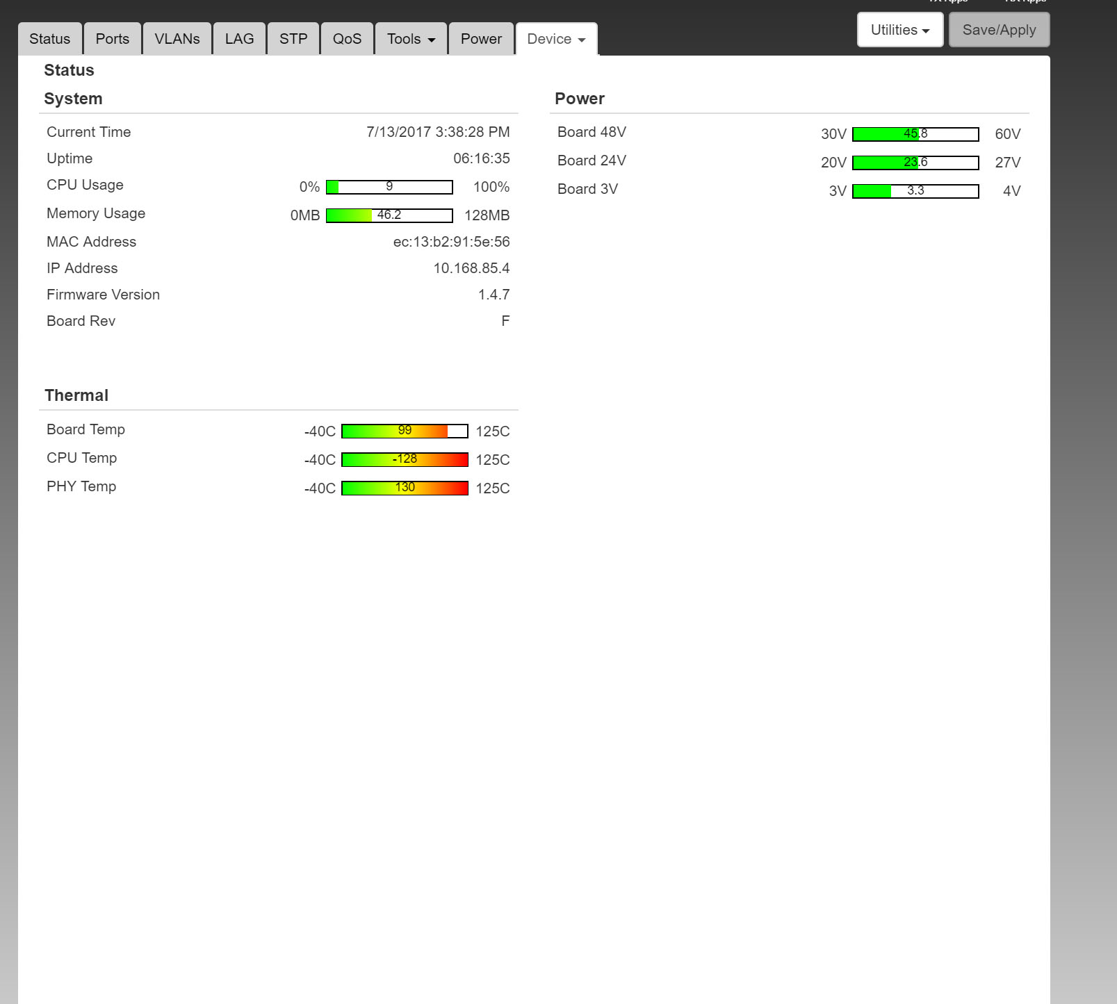Click the CPU Usage progress bar

389,187
